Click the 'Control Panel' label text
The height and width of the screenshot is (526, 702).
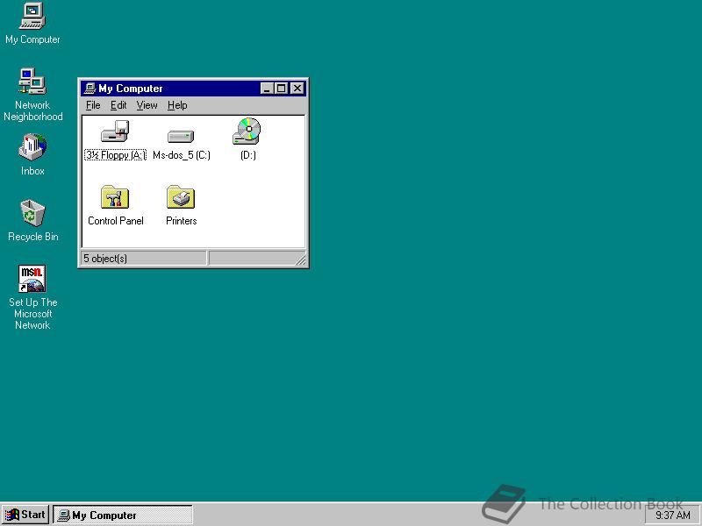116,221
